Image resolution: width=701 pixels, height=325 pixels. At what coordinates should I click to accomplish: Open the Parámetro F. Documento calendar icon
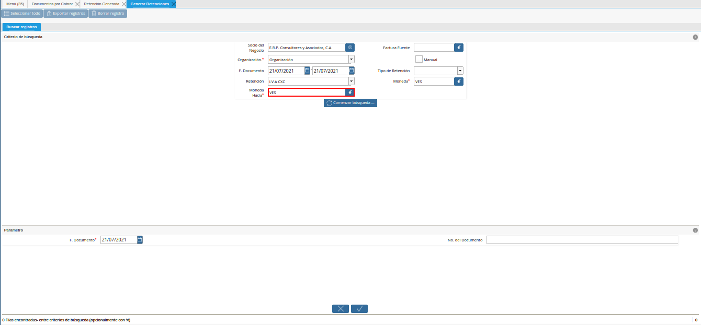140,240
